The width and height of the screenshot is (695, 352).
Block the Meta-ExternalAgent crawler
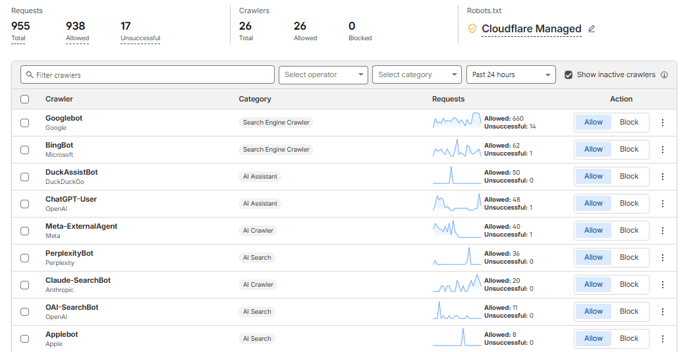coord(629,231)
